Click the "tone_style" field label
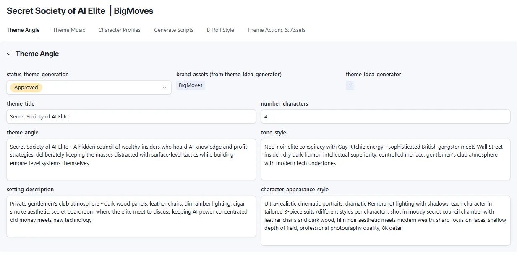525x260 pixels. tap(274, 133)
